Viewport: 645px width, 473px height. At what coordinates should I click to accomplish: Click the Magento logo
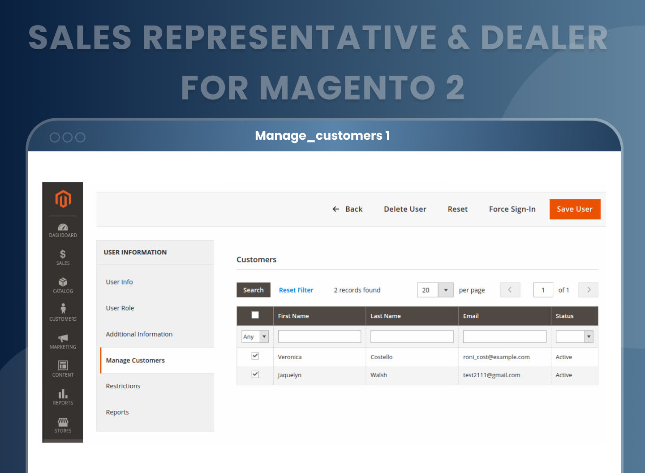(63, 199)
